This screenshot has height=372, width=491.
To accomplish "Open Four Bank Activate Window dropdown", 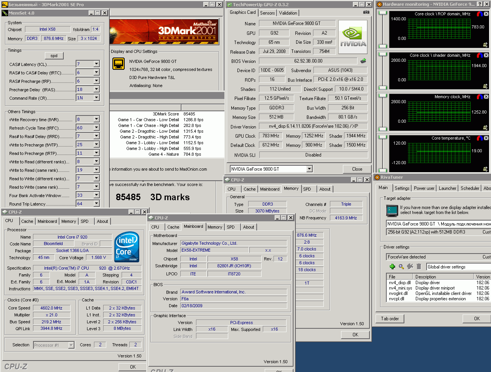I will pyautogui.click(x=96, y=195).
